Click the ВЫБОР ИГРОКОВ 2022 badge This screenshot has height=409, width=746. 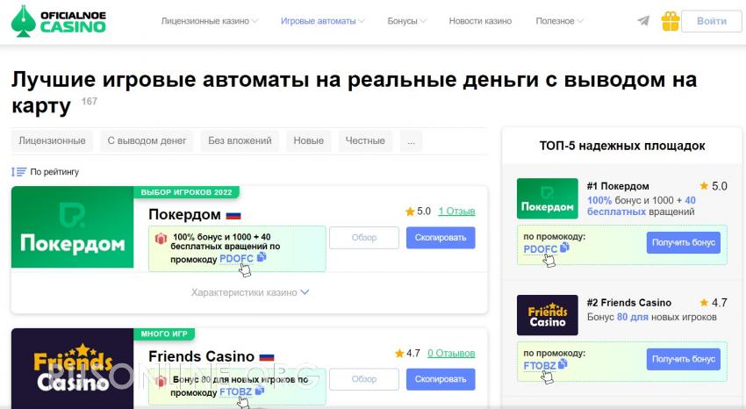click(x=186, y=192)
